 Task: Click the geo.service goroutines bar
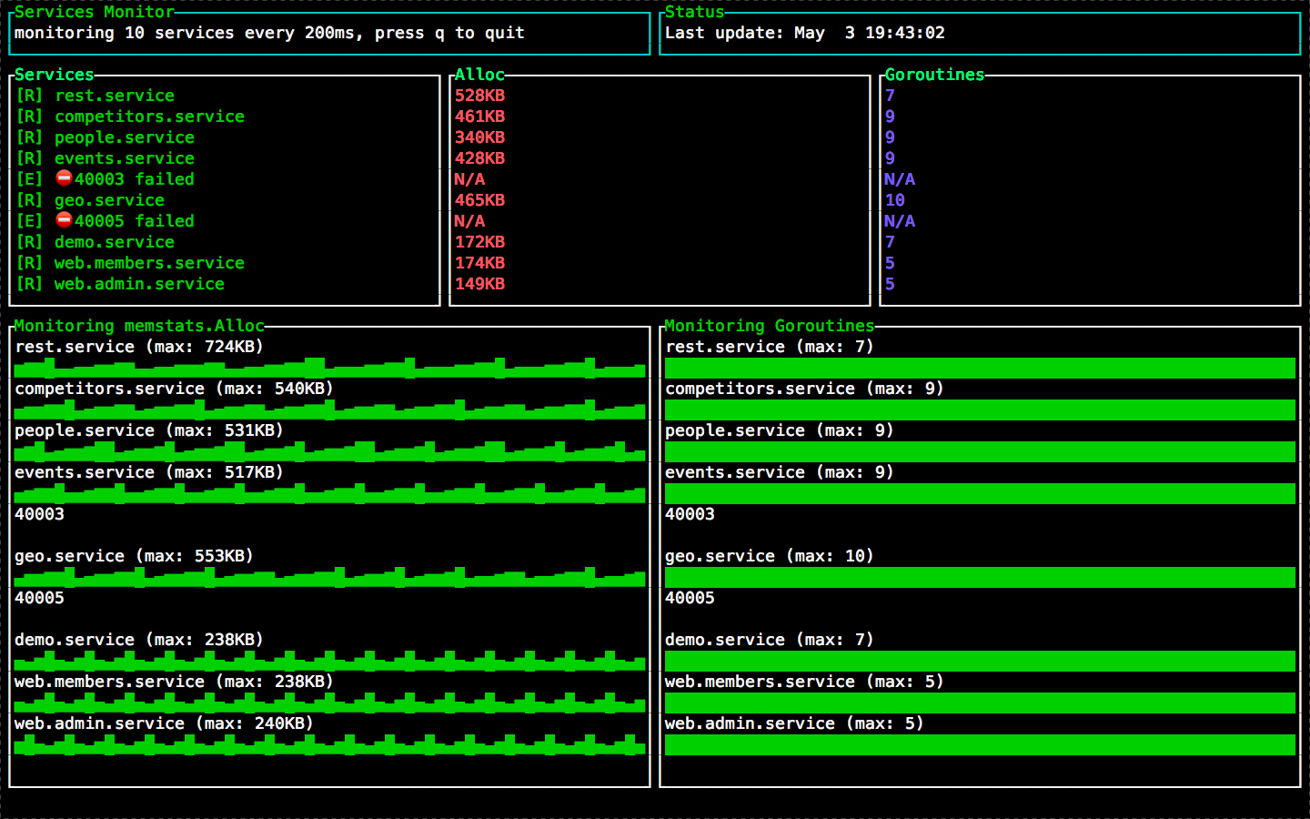click(x=980, y=577)
